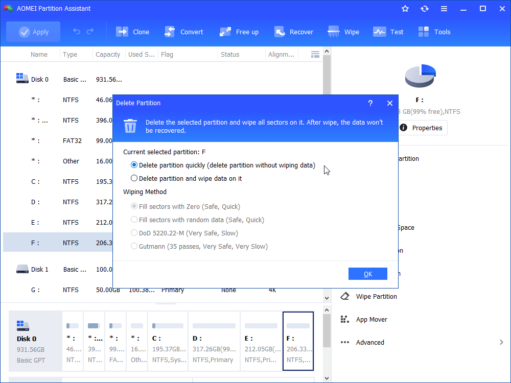This screenshot has width=511, height=383.
Task: Select the C: partition row
Action: click(58, 181)
